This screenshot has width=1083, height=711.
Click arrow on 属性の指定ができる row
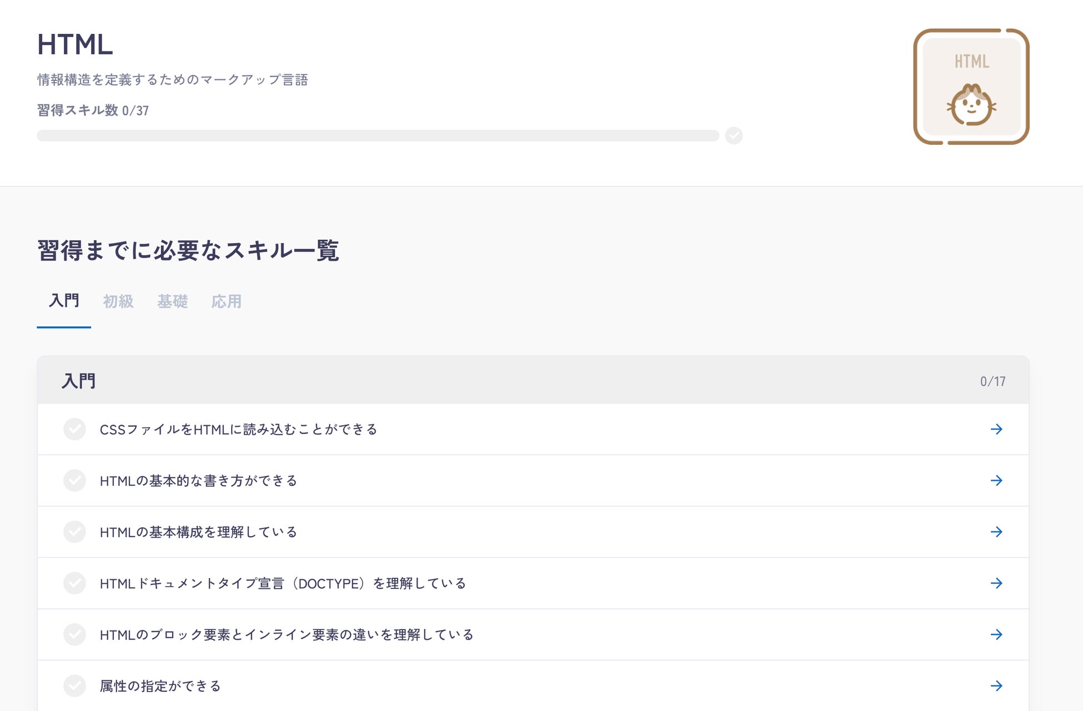996,686
